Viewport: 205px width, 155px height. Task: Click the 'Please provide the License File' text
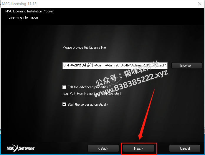(x=84, y=48)
